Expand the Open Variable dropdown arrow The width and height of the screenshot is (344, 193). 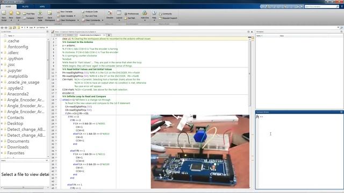click(75, 16)
